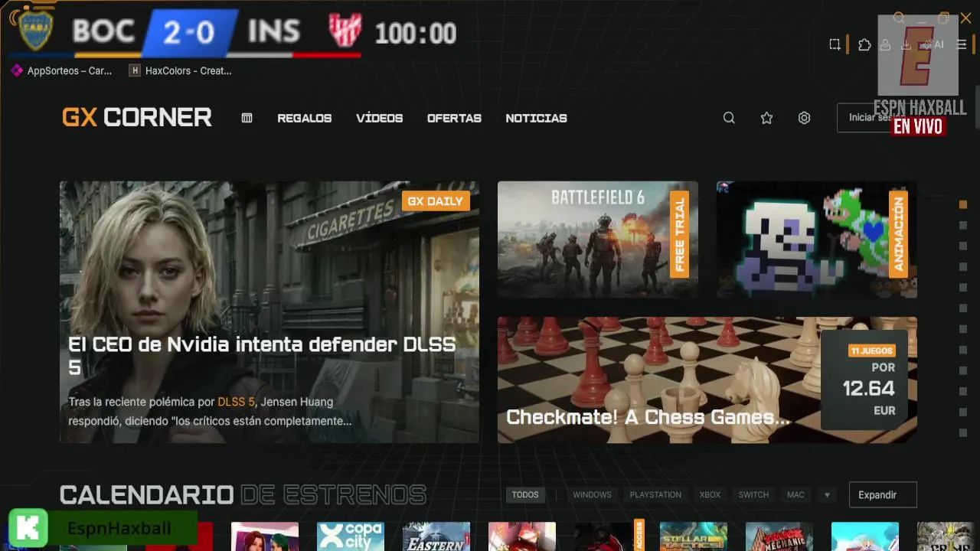Filter calendar by WINDOWS
The width and height of the screenshot is (980, 551).
click(x=592, y=494)
